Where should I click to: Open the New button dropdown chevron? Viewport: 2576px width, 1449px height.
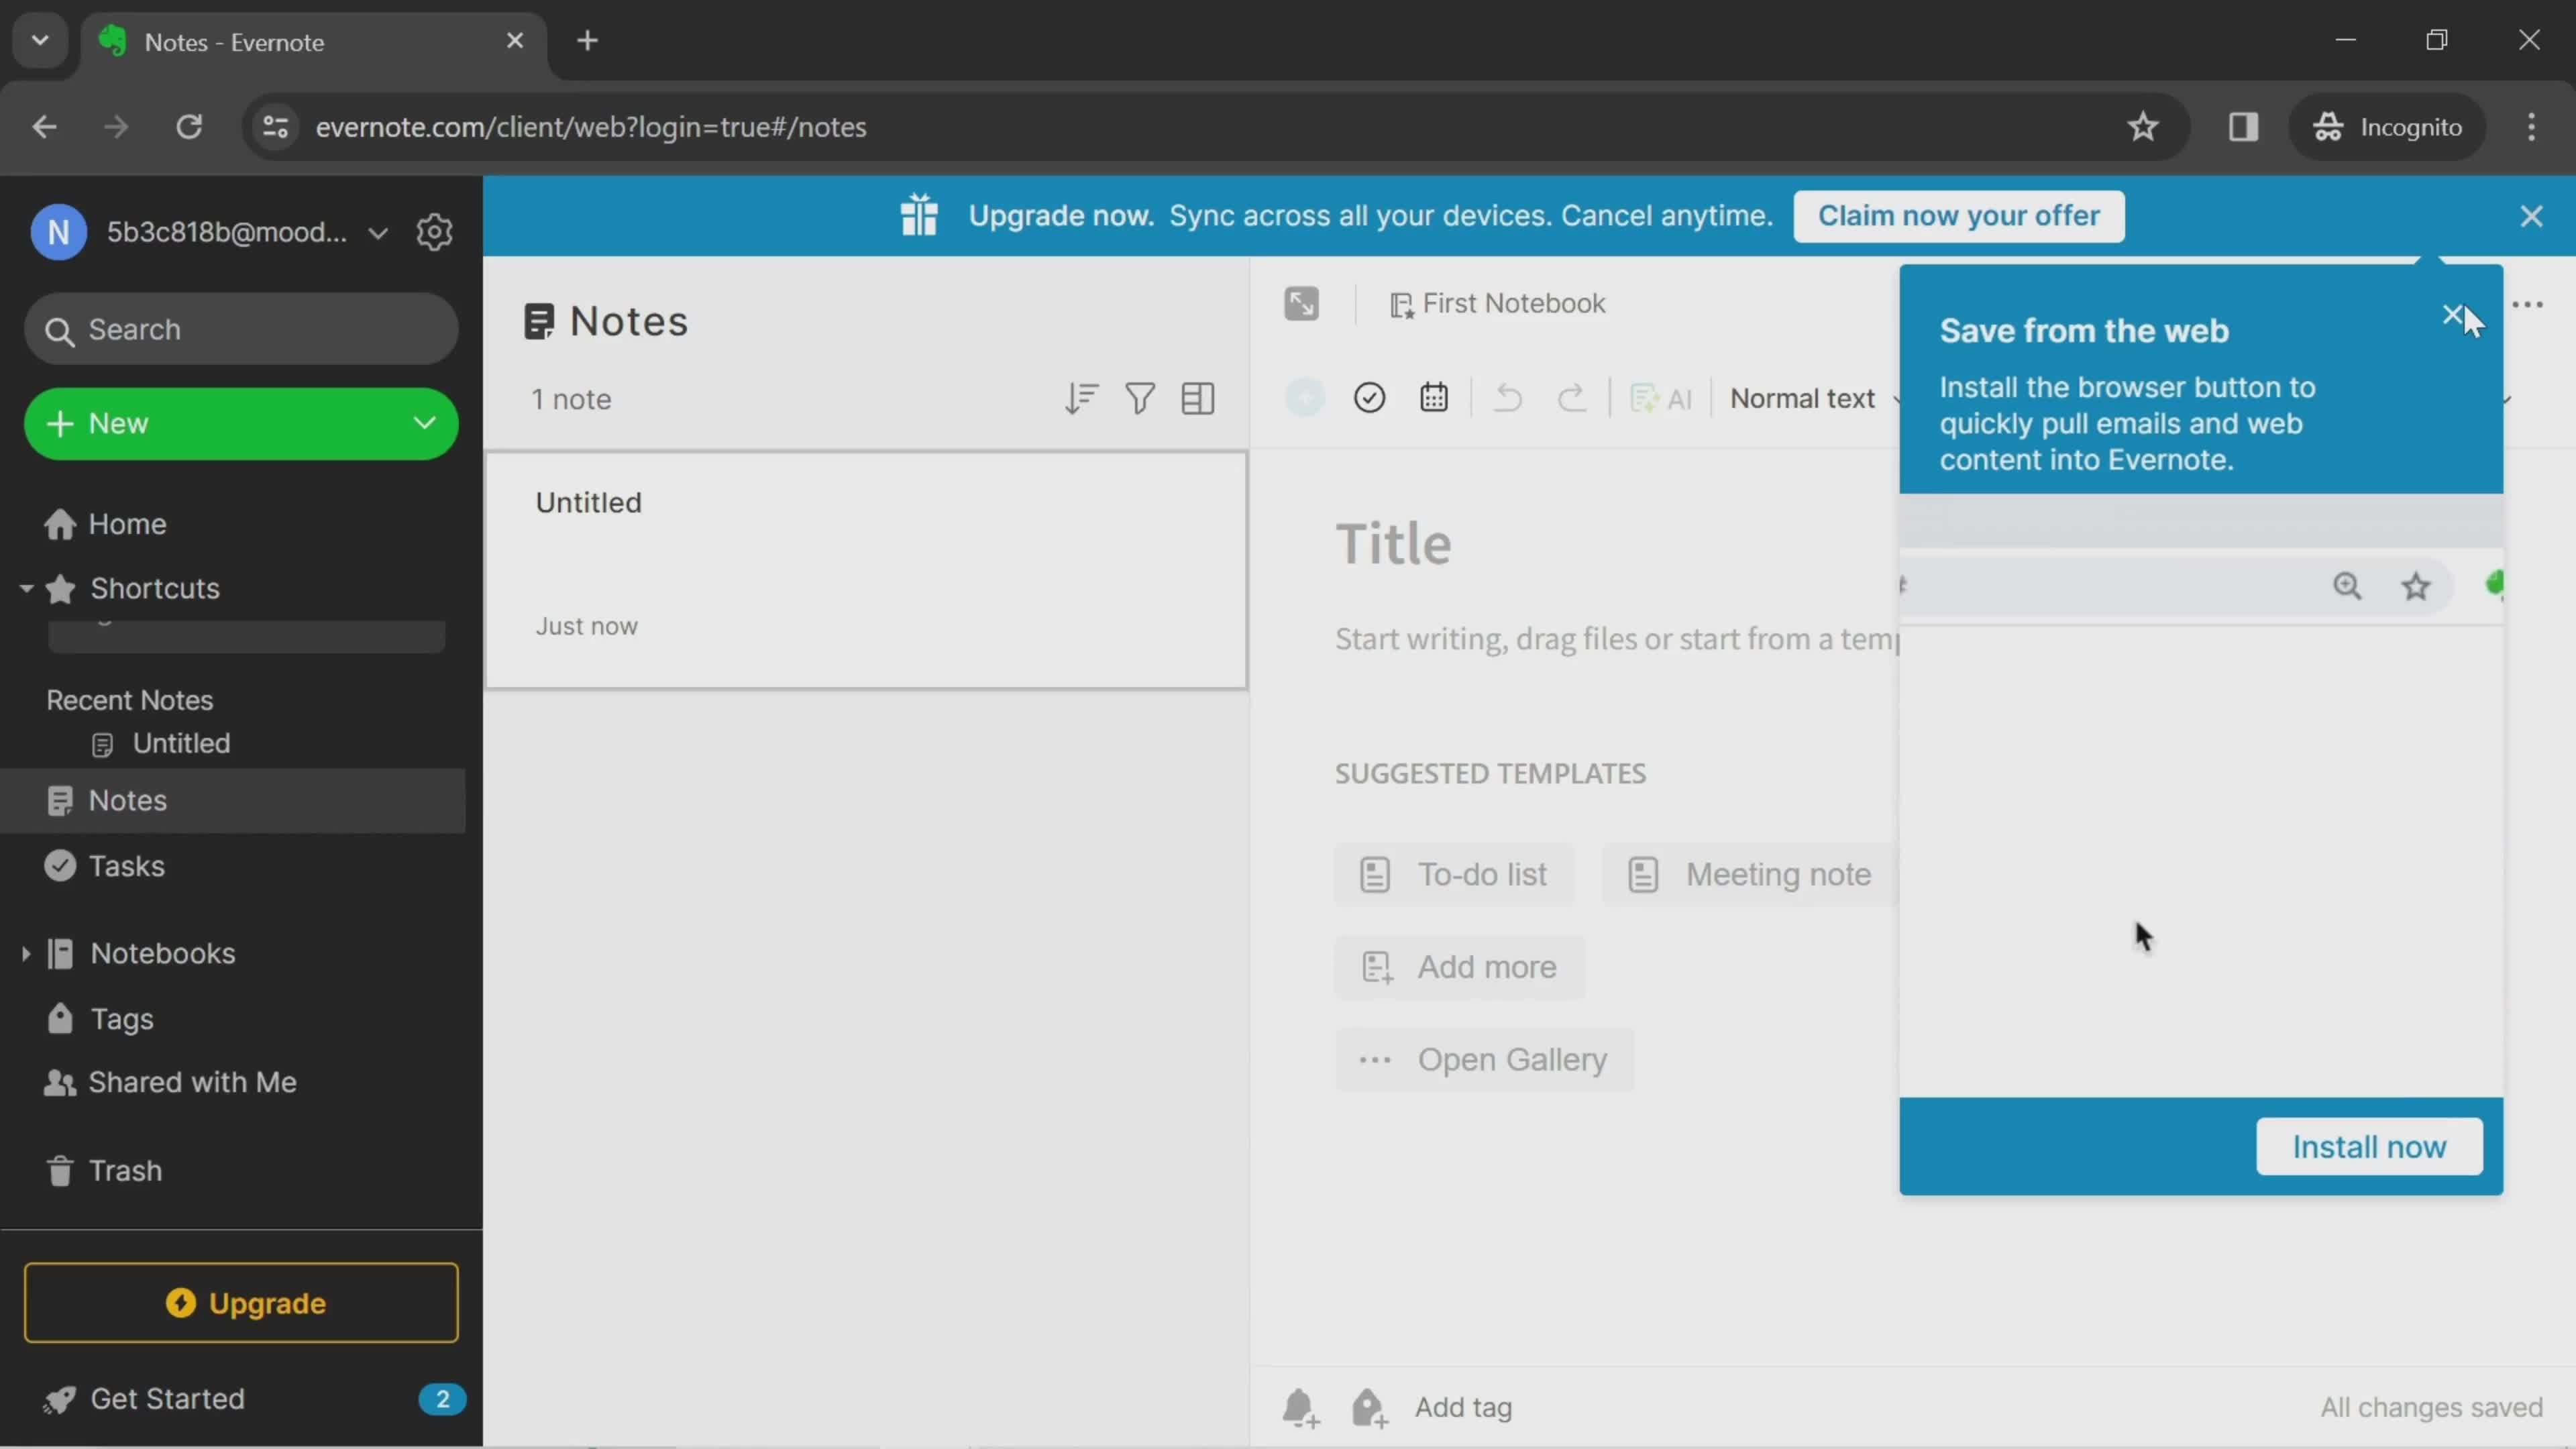pos(425,423)
